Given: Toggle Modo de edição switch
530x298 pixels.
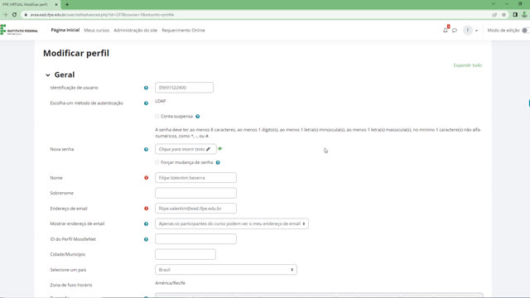Looking at the screenshot, I should [525, 31].
